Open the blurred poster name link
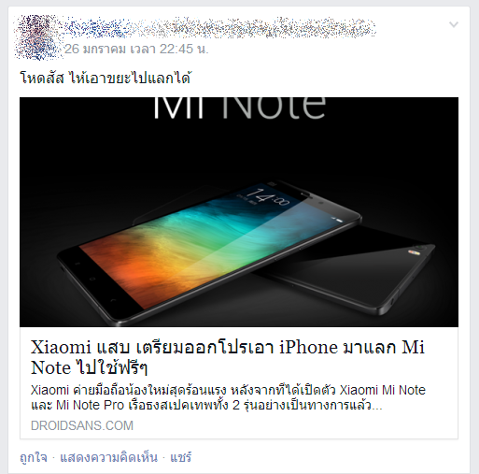Viewport: 479px width, 474px height. pyautogui.click(x=219, y=29)
